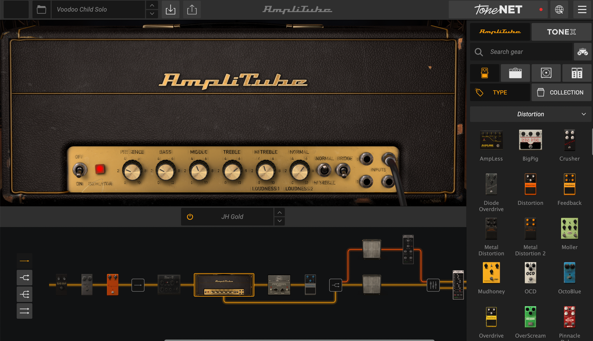The height and width of the screenshot is (341, 593).
Task: Switch to the TONEX tab
Action: [561, 32]
